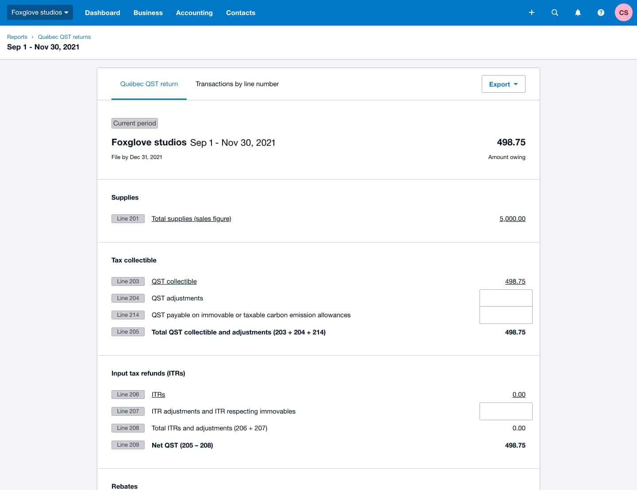Select the Québec QST return tab

coord(149,84)
